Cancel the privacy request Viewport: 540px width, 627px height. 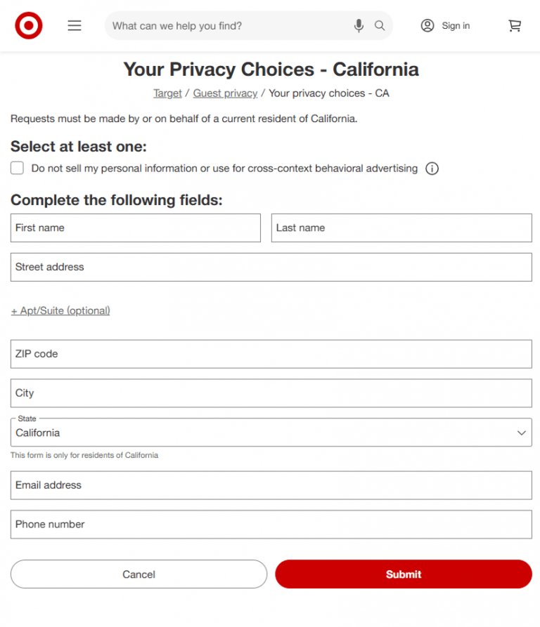tap(139, 574)
